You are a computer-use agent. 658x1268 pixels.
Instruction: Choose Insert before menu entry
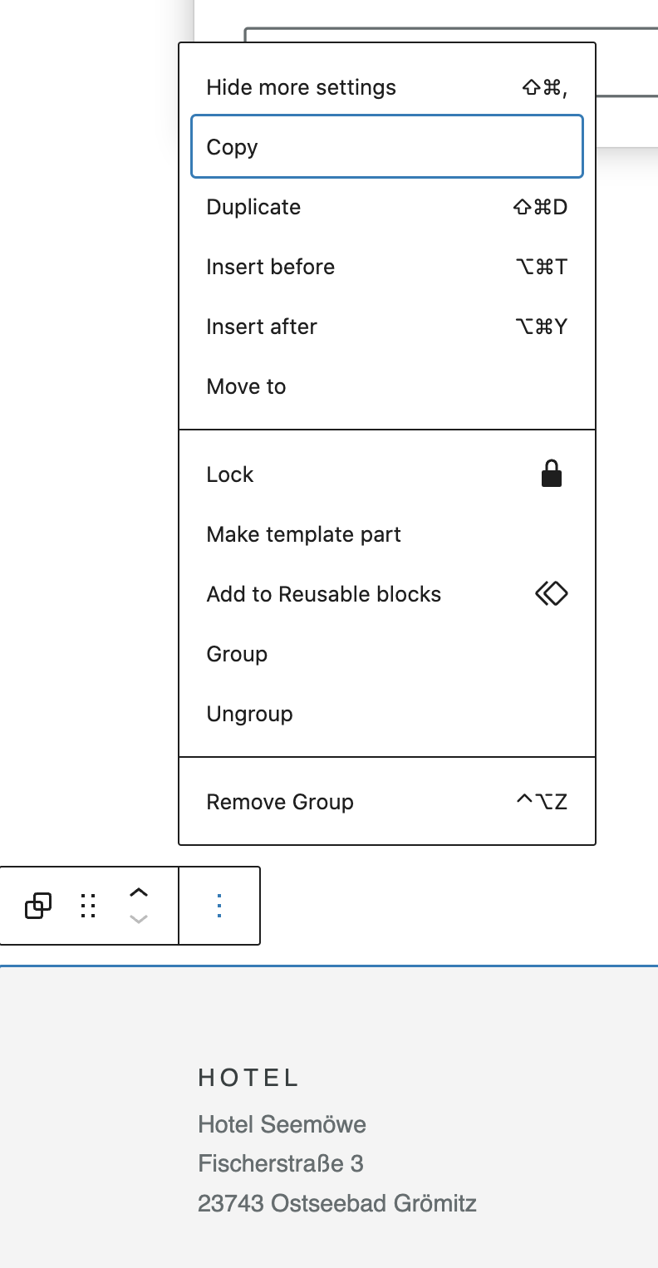tap(387, 267)
